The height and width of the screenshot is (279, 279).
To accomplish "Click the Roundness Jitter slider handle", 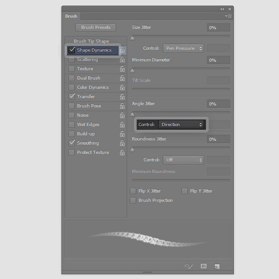I will 132,150.
